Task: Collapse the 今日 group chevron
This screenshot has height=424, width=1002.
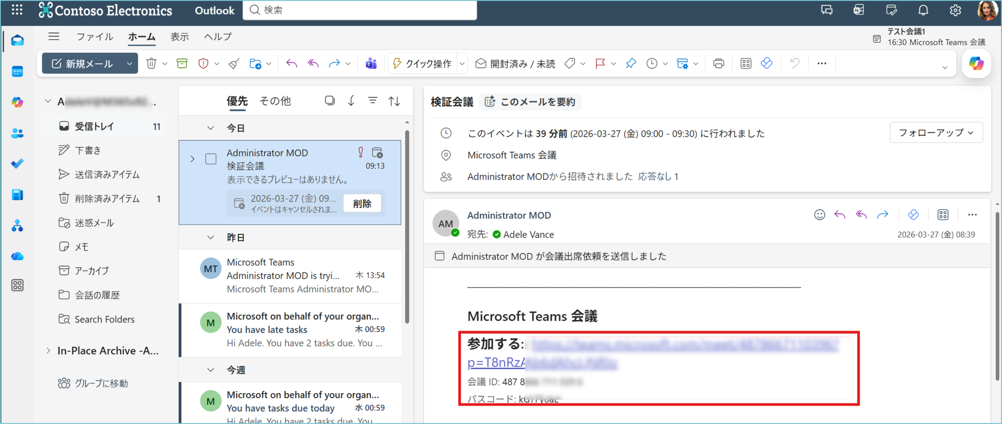Action: [x=211, y=128]
